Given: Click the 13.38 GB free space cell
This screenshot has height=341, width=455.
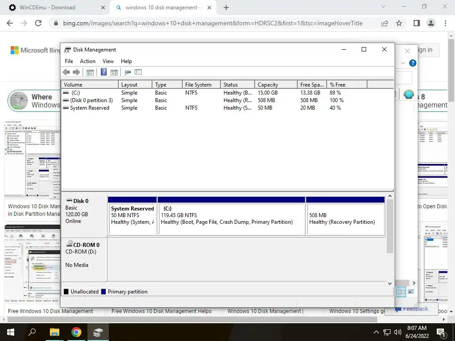Looking at the screenshot, I should tap(310, 93).
